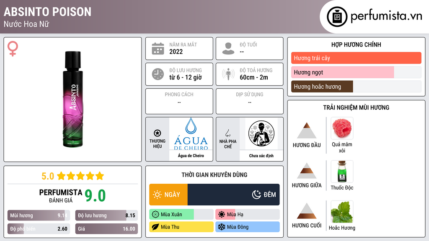Click the Độ lưu hương 8.15 rating bar
The height and width of the screenshot is (241, 429).
click(106, 215)
